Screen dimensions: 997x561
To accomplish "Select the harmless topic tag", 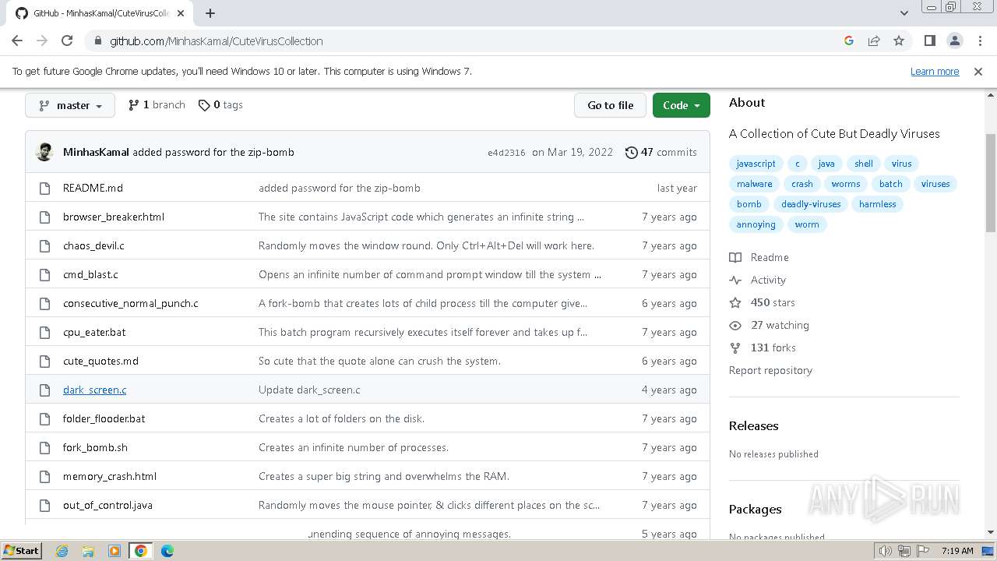I will pos(878,204).
